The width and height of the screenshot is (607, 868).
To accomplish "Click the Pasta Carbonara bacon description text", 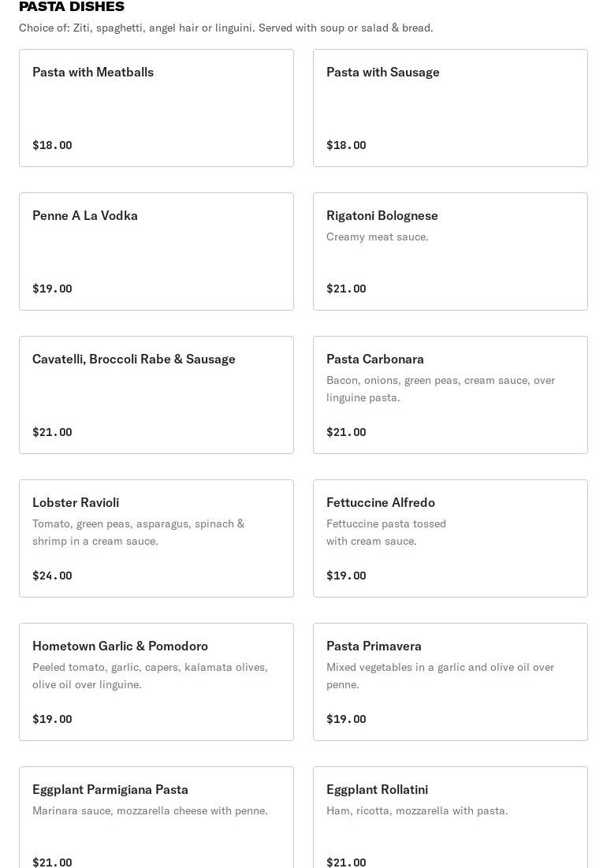I will pos(440,389).
